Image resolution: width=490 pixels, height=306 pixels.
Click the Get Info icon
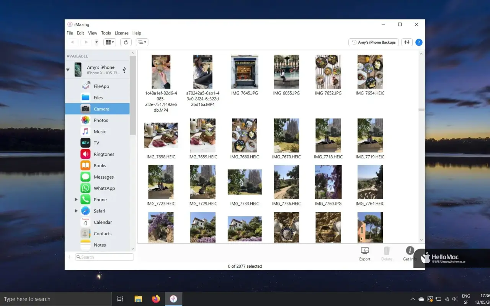tap(410, 251)
